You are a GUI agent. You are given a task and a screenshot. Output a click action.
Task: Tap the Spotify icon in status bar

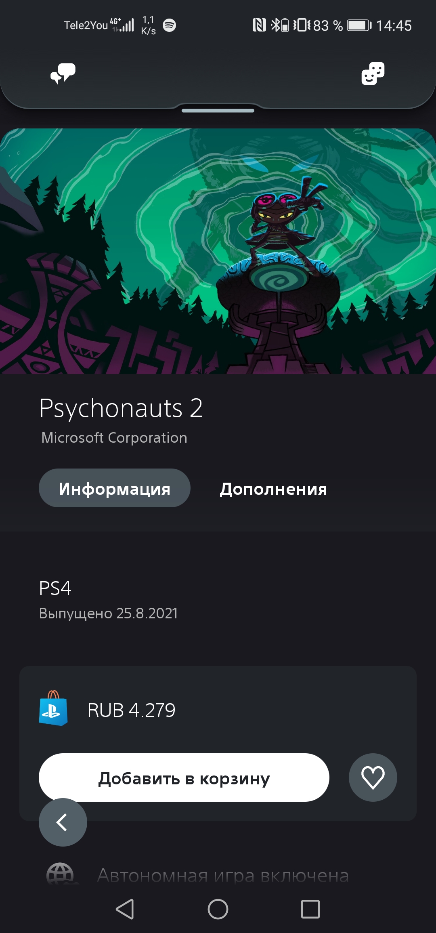point(169,25)
